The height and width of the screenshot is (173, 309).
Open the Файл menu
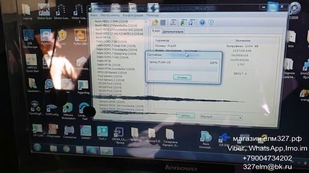[94, 15]
